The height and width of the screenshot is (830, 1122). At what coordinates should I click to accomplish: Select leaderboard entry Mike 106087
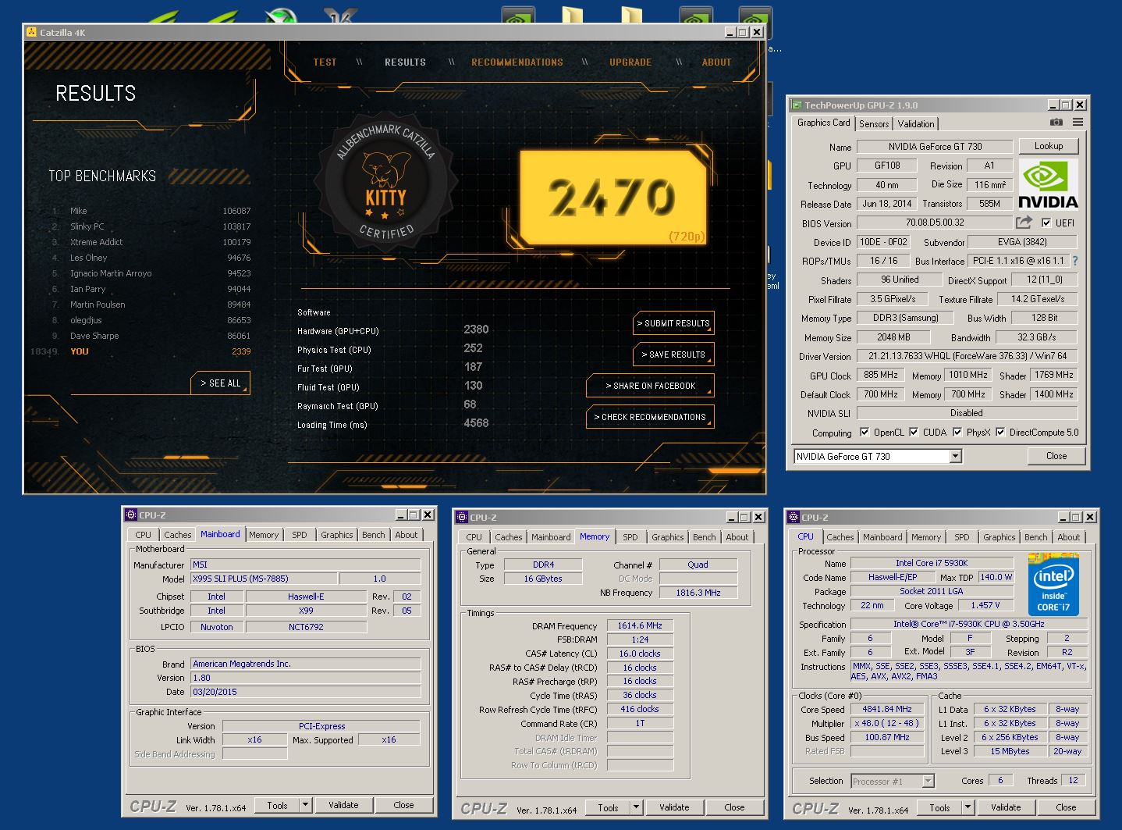pyautogui.click(x=151, y=211)
